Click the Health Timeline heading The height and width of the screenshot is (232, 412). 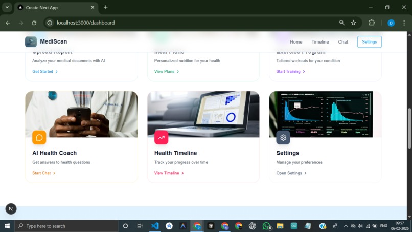point(175,153)
